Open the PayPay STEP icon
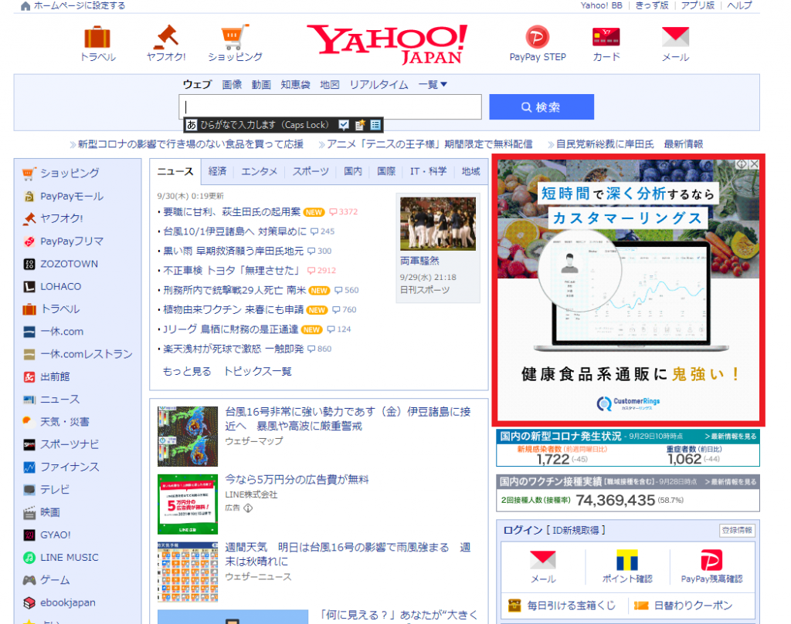This screenshot has height=624, width=791. pyautogui.click(x=538, y=37)
